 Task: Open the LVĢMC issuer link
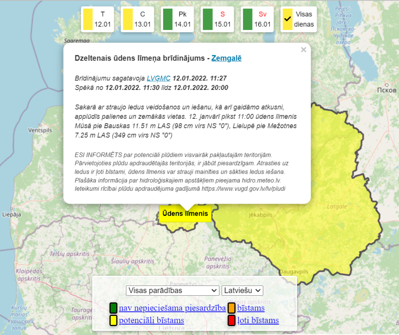click(159, 78)
